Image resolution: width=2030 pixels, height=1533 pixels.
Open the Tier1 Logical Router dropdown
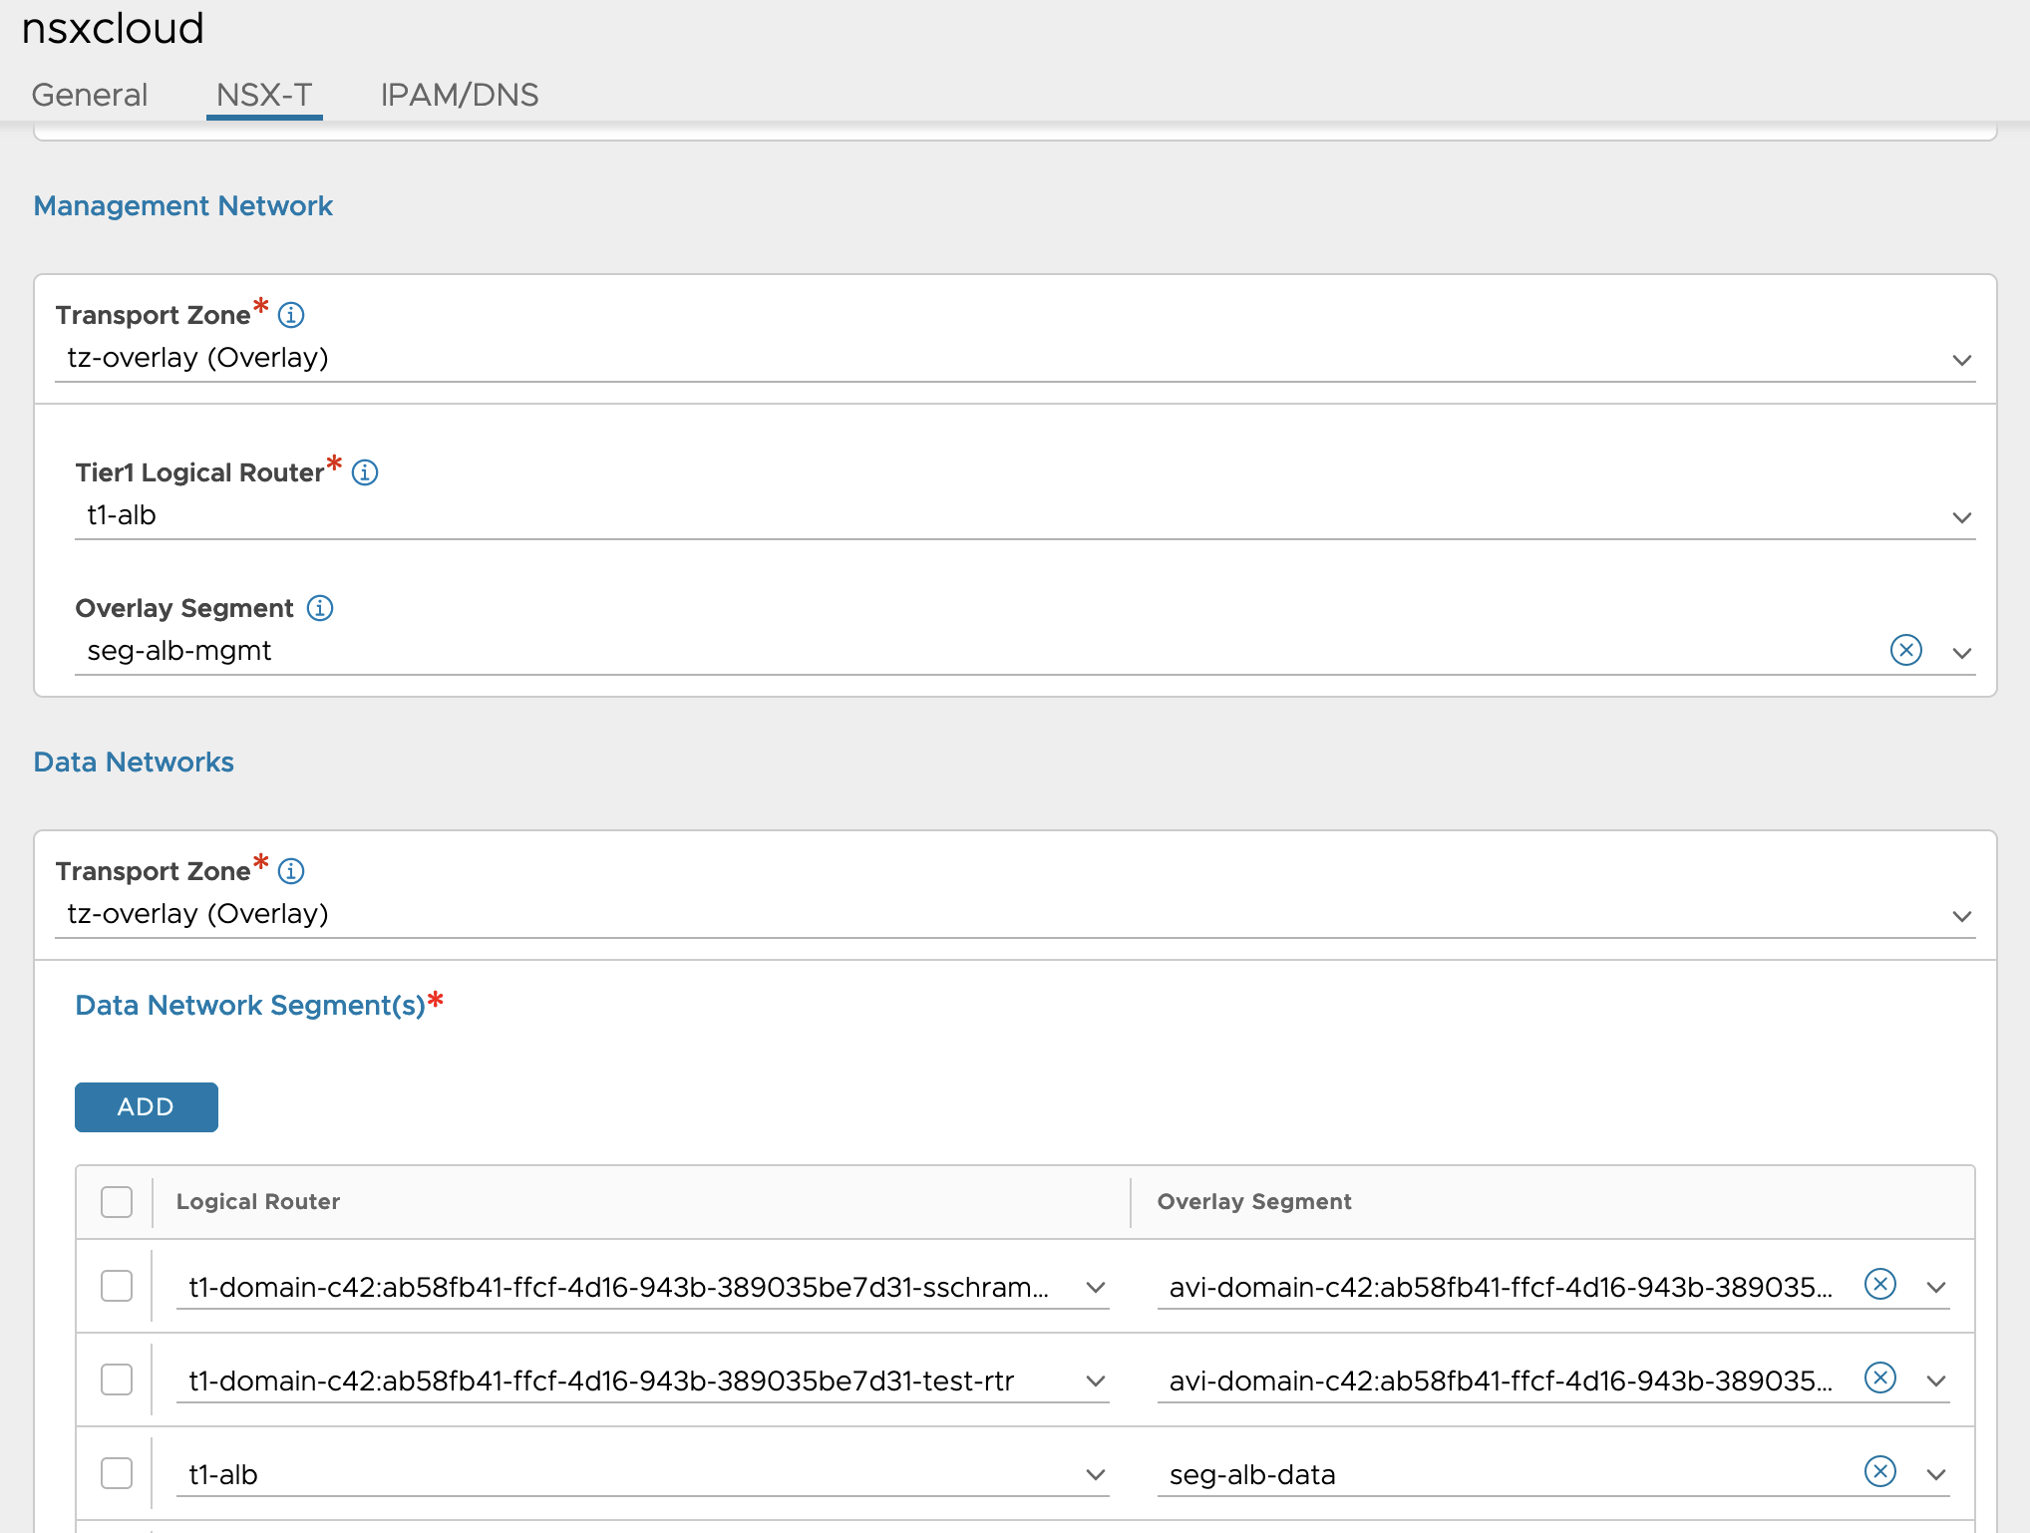coord(1962,517)
